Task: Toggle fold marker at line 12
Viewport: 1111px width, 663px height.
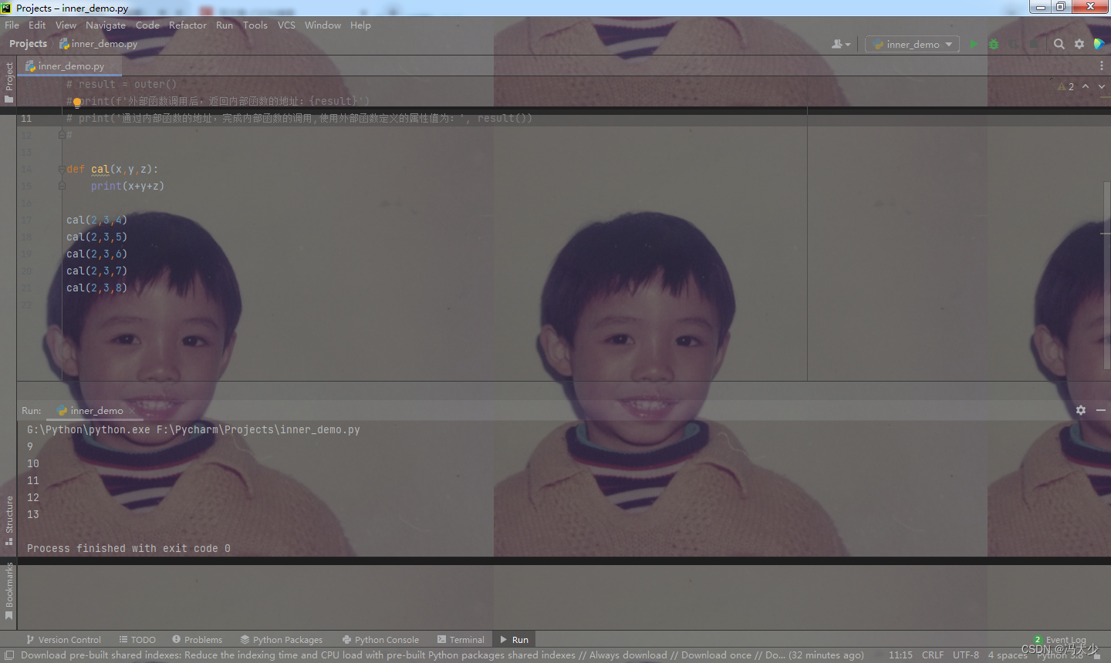Action: (62, 135)
